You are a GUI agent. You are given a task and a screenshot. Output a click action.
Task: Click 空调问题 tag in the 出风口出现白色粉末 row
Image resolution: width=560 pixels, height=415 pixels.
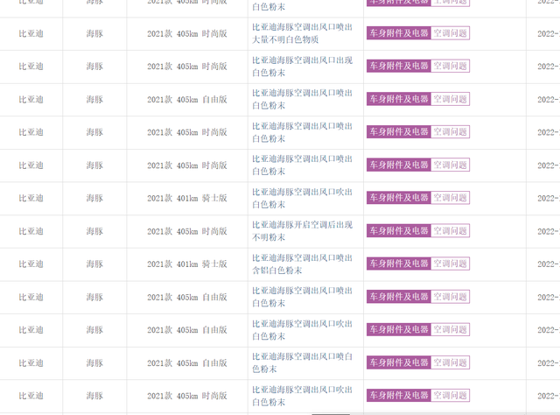451,66
